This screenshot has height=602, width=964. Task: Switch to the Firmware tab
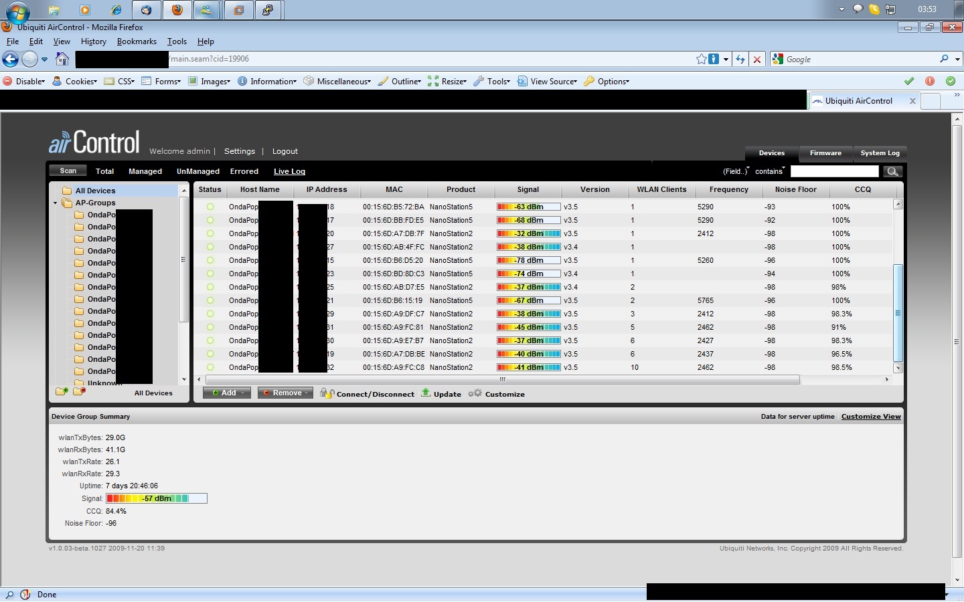point(825,153)
